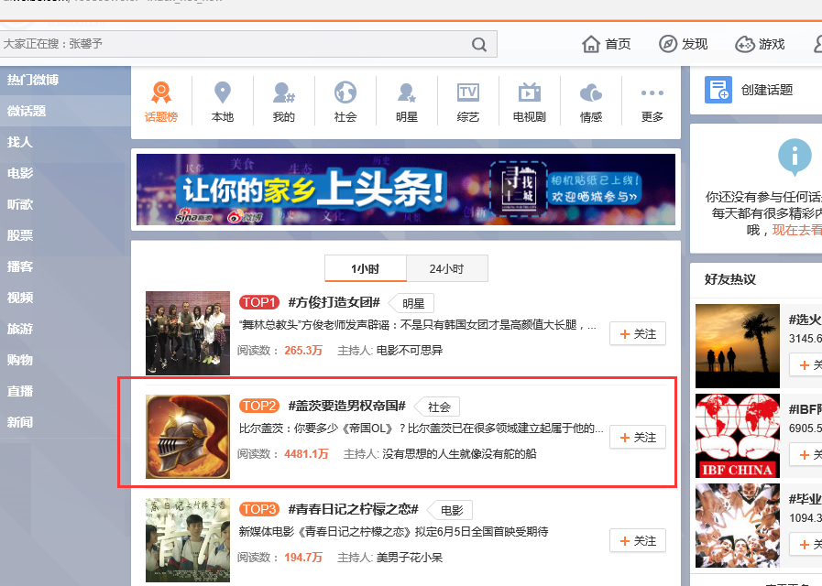Screen dimensions: 822x586
Task: Select the 综艺 TV icon
Action: [468, 92]
